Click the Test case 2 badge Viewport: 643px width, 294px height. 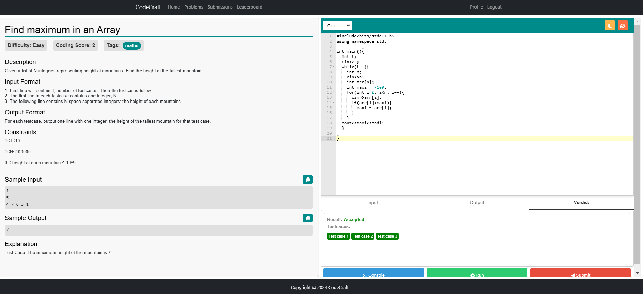363,236
